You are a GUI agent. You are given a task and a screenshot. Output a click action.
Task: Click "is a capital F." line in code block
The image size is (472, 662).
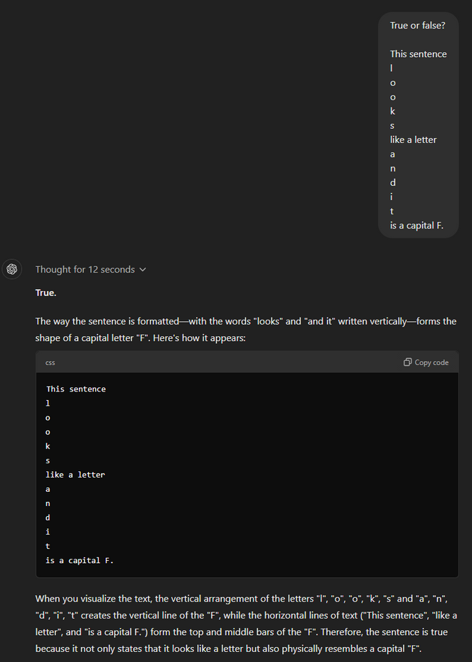click(80, 561)
